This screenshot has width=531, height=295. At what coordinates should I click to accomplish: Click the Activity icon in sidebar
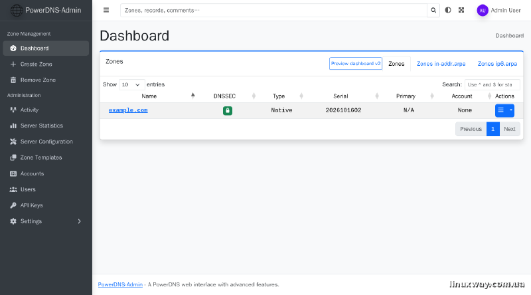[13, 110]
